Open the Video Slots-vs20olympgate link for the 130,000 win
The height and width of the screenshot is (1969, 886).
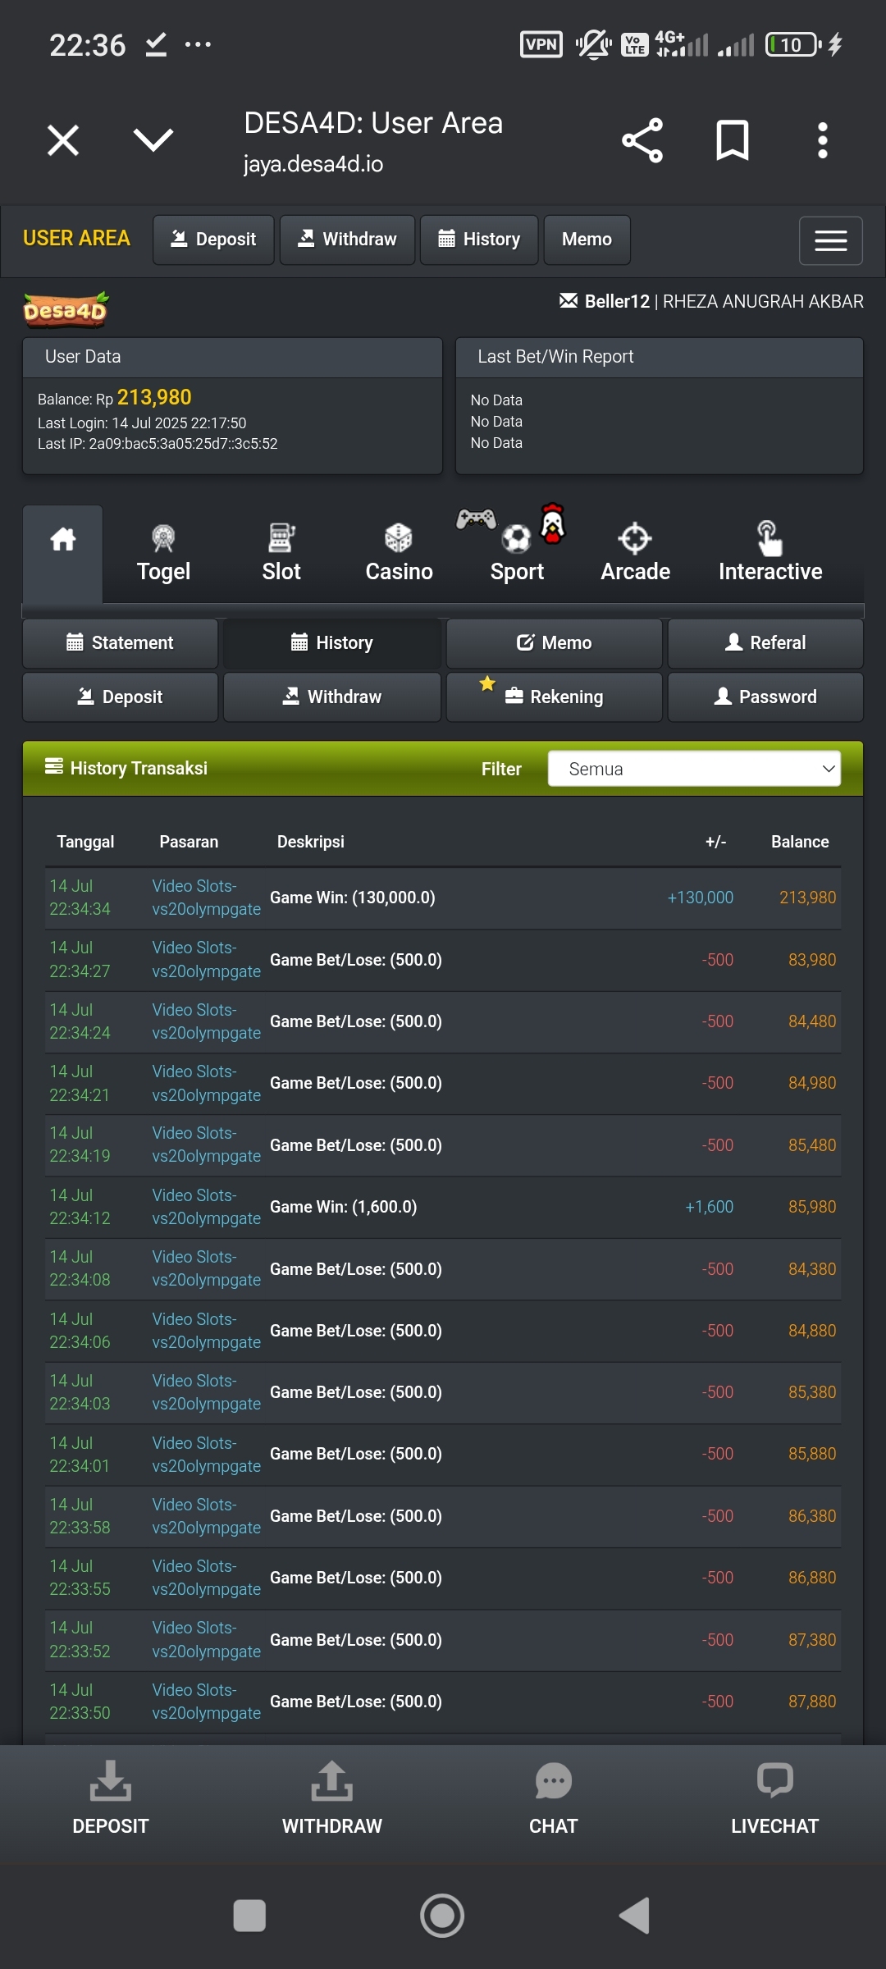(x=206, y=898)
